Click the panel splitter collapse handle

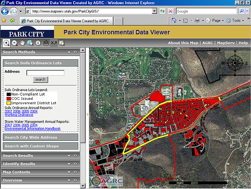tap(87, 114)
